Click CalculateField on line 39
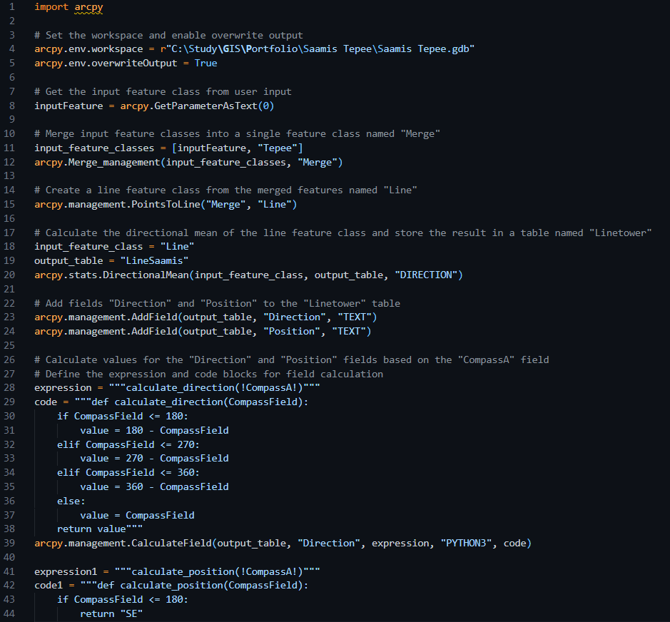 pyautogui.click(x=171, y=543)
